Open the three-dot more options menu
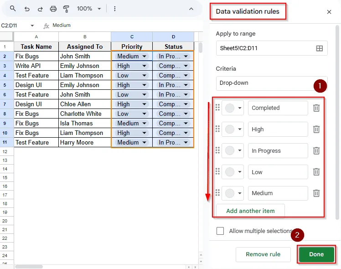The width and height of the screenshot is (341, 269). (114, 9)
